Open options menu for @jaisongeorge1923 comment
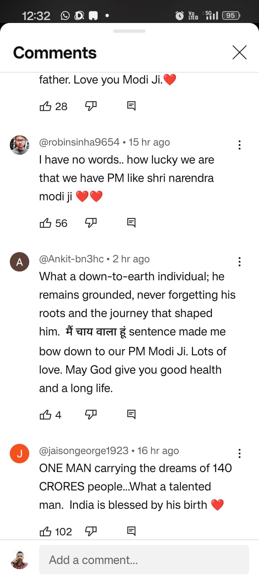Screen dimensions: 259x579 [x=239, y=453]
